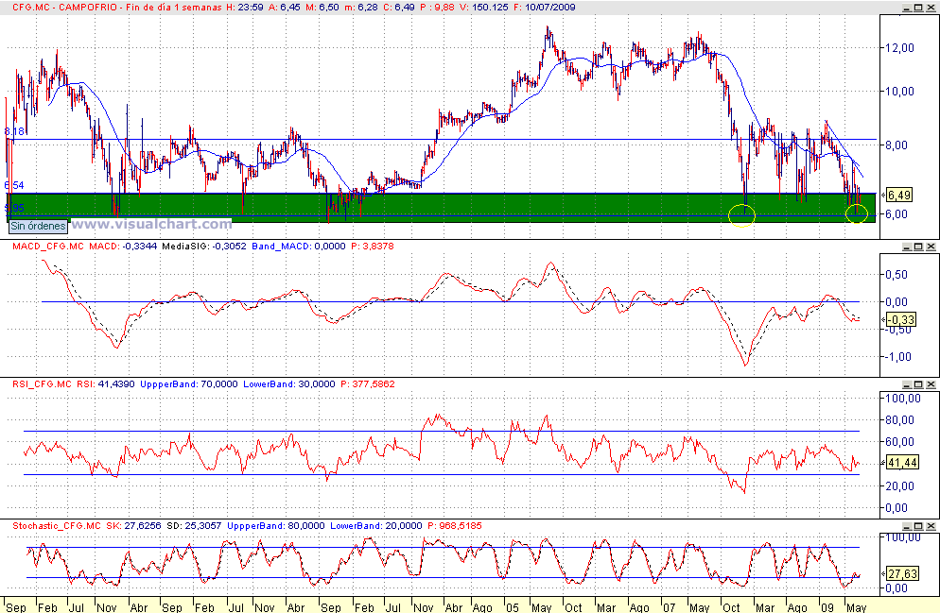Click the 'RSI_CFG.MC' indicator label
Screen dimensions: 940x613
tap(42, 383)
